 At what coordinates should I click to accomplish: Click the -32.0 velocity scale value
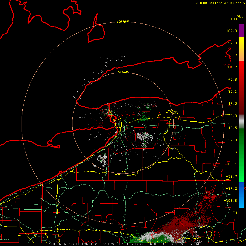[x=232, y=140]
